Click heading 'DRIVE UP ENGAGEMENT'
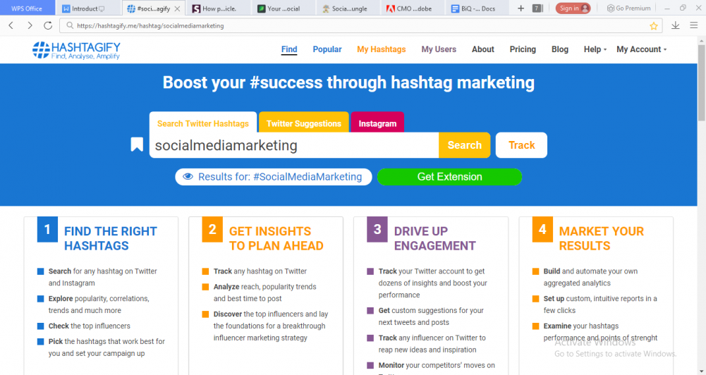Image resolution: width=706 pixels, height=375 pixels. click(434, 238)
